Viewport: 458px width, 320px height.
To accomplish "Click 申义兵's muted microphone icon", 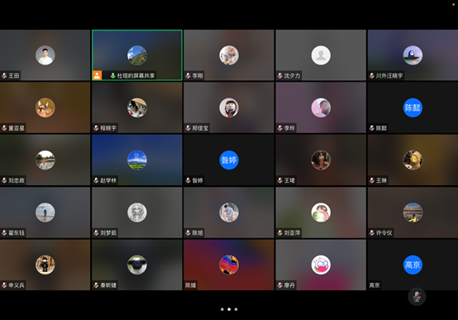I will [4, 285].
